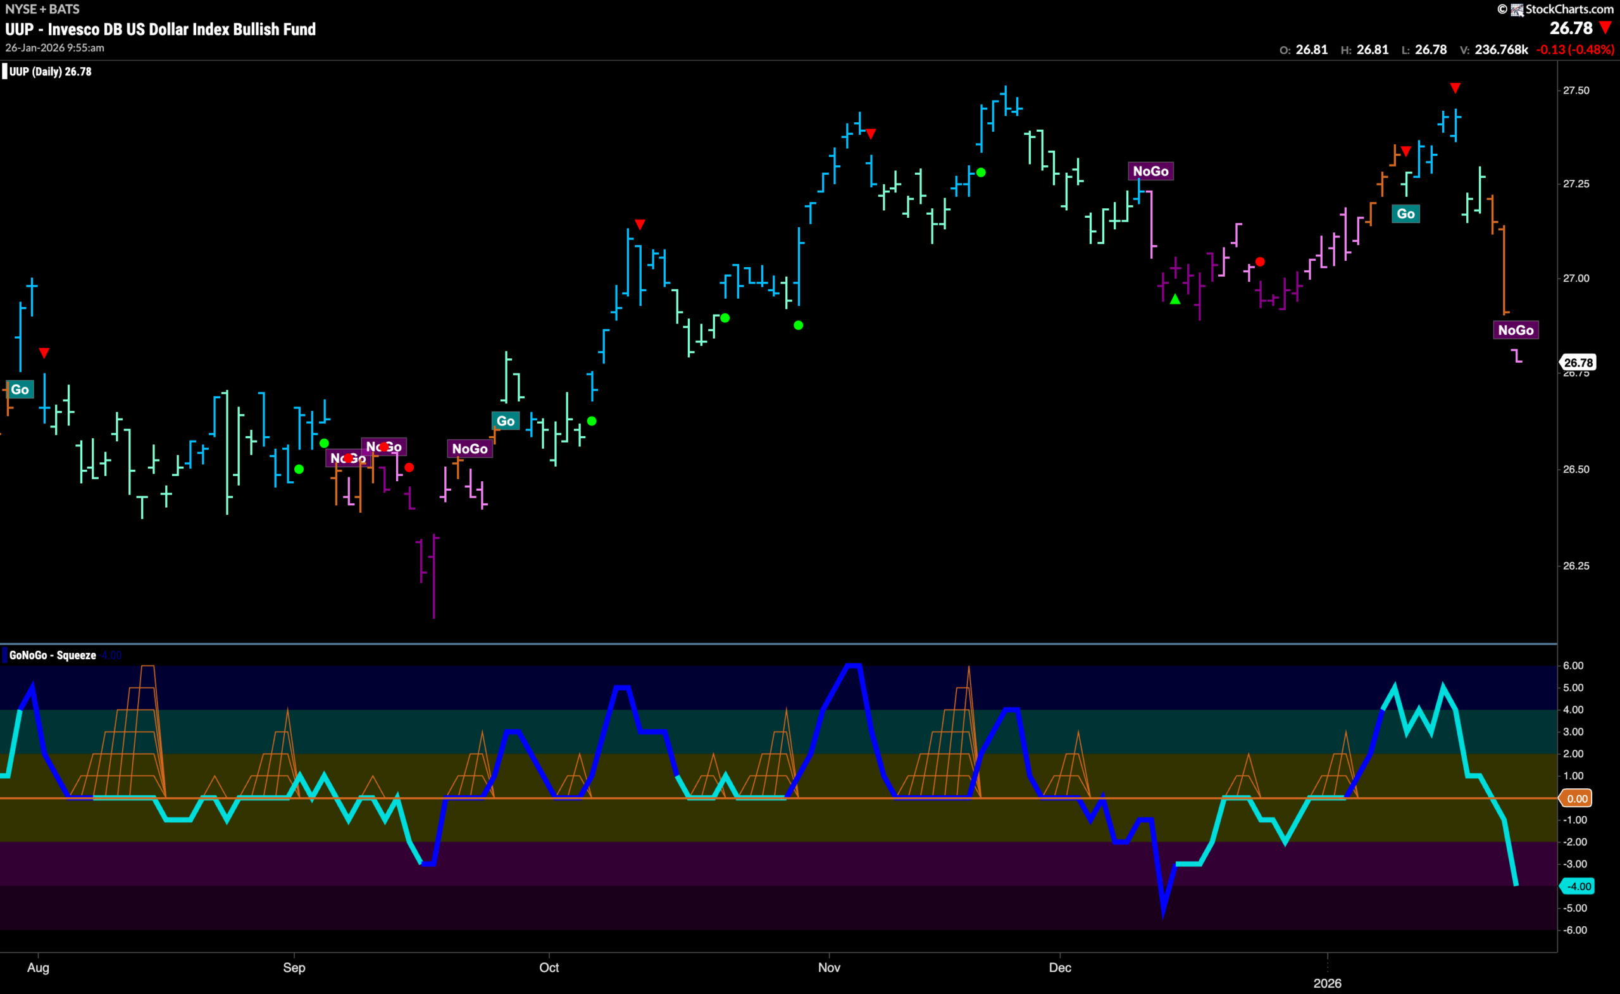The width and height of the screenshot is (1620, 994).
Task: Click the chart title UUP Invesco DB US Dollar
Action: pyautogui.click(x=161, y=30)
